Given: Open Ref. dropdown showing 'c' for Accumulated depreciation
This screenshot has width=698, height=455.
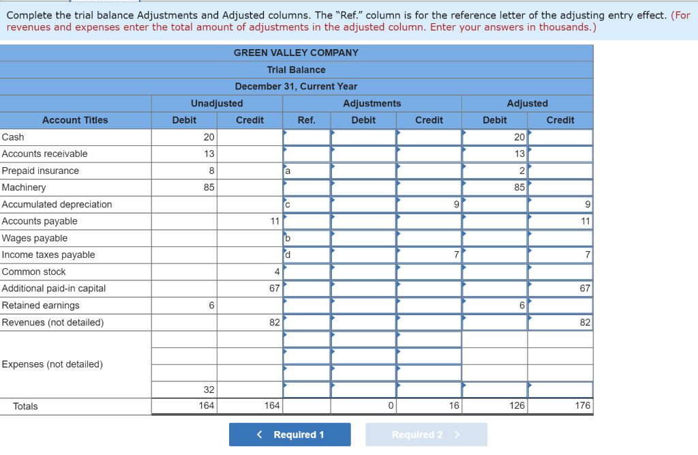Looking at the screenshot, I should click(x=307, y=205).
